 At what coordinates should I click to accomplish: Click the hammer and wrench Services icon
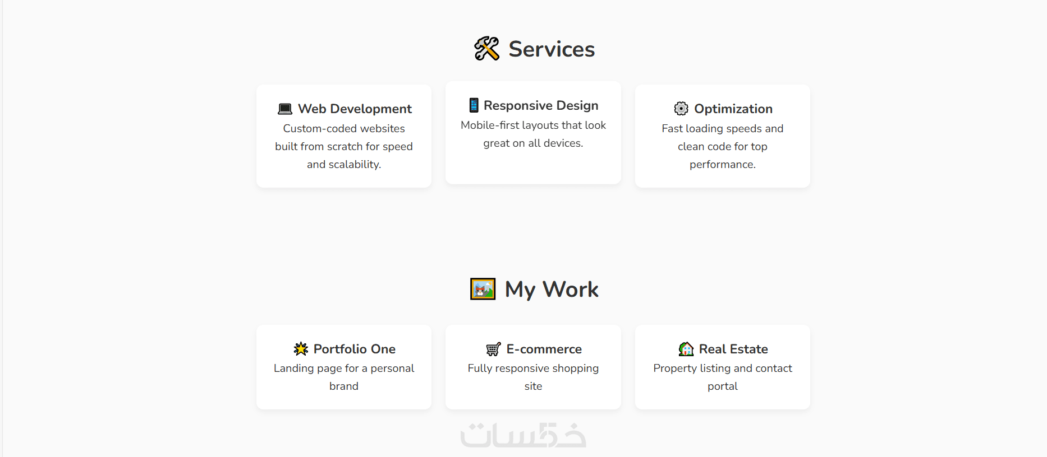[486, 49]
